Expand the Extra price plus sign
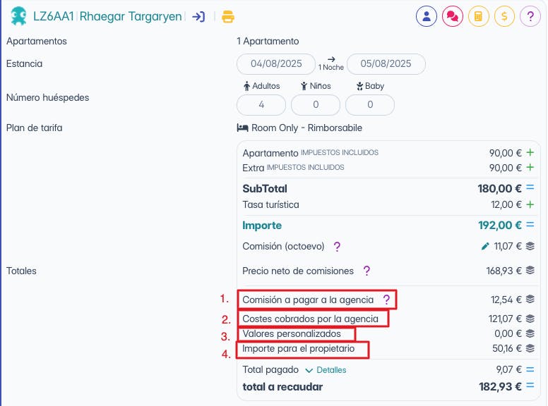The width and height of the screenshot is (548, 406). click(x=530, y=168)
